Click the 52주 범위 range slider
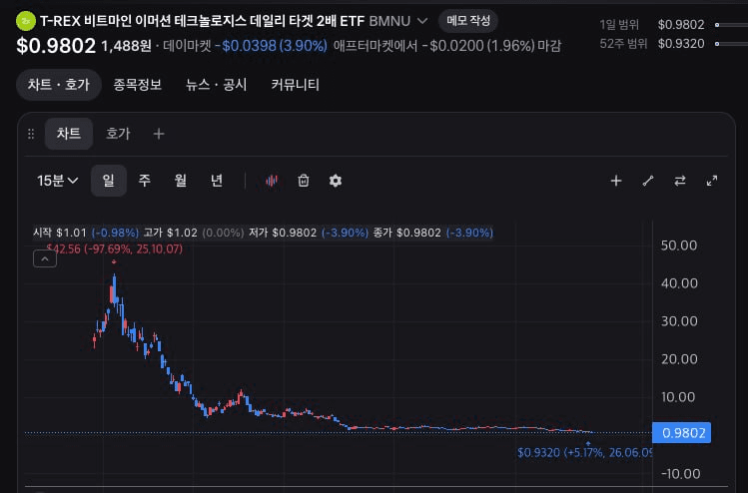This screenshot has width=748, height=493. coord(731,44)
